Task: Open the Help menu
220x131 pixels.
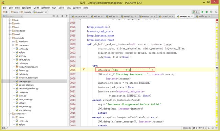Action: pyautogui.click(x=86, y=8)
